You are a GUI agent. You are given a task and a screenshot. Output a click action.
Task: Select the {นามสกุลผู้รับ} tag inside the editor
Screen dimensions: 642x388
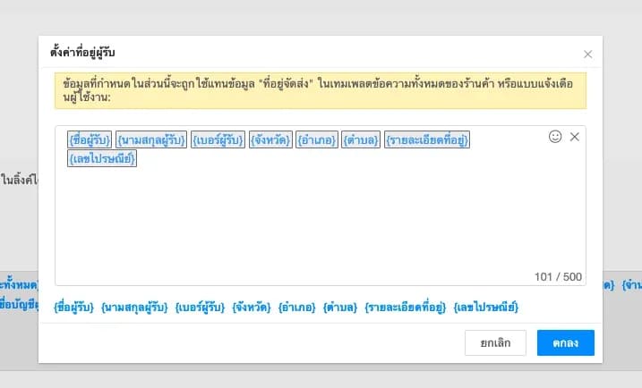tap(151, 139)
